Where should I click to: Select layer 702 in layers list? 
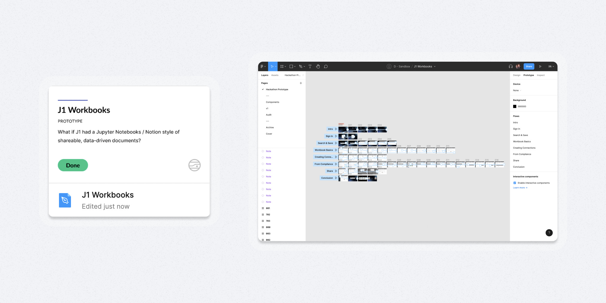pyautogui.click(x=268, y=215)
